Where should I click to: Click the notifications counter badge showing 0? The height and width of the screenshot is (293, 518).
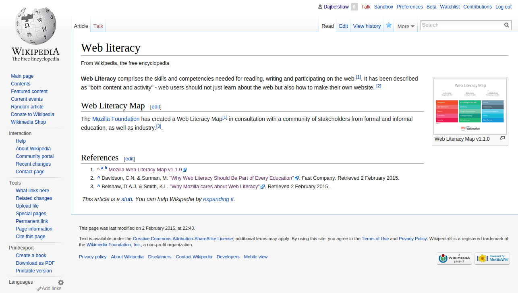(x=354, y=7)
